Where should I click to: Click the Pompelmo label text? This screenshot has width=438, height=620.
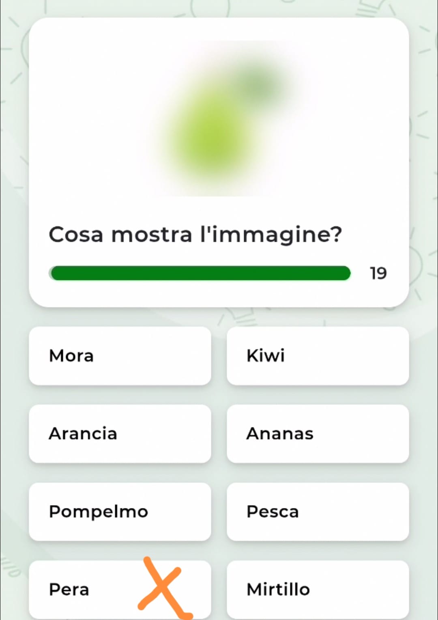[x=99, y=512]
